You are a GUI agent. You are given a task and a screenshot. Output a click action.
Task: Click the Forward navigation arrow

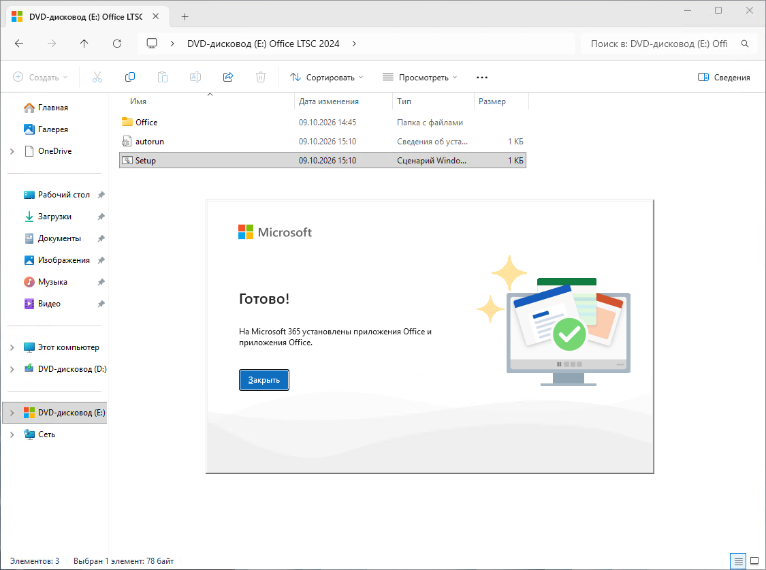pyautogui.click(x=52, y=44)
